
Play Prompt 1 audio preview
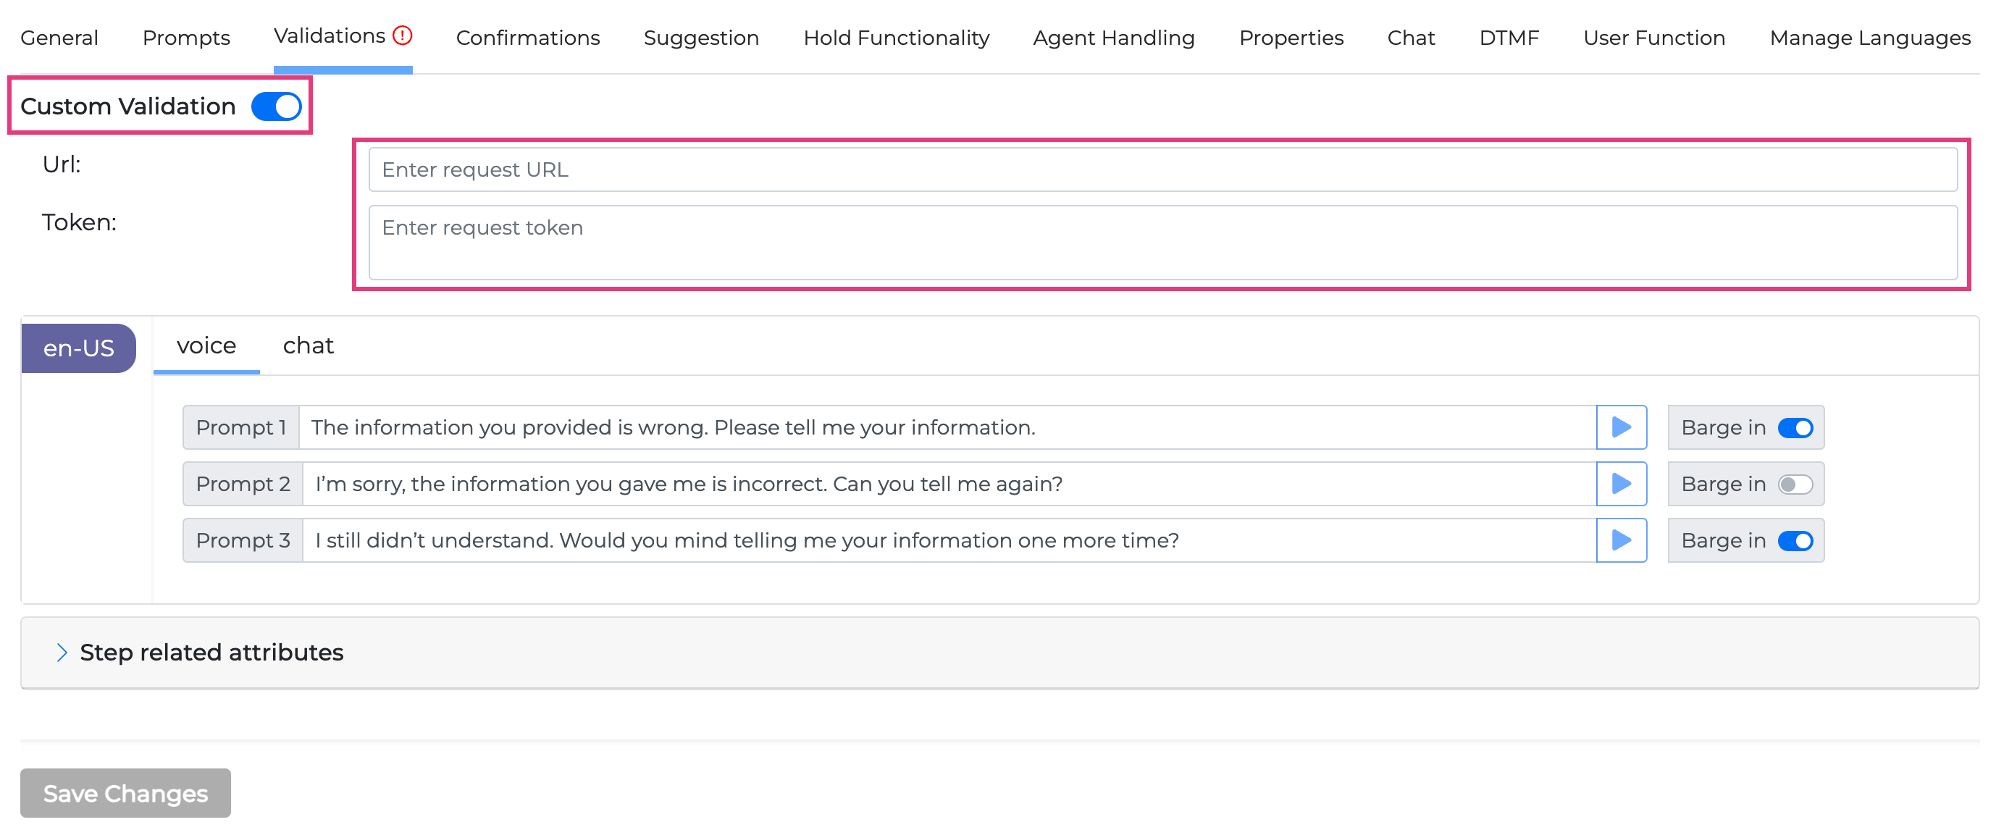click(1621, 427)
